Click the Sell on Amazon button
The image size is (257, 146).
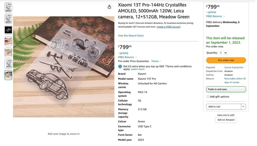point(226,120)
